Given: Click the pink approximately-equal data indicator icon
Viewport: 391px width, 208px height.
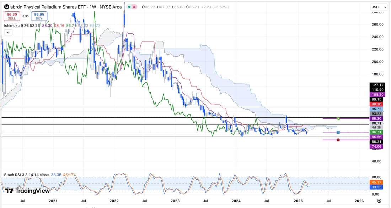Looking at the screenshot, I should click(134, 7).
